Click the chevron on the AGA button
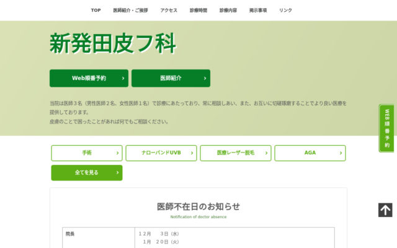 pos(341,153)
